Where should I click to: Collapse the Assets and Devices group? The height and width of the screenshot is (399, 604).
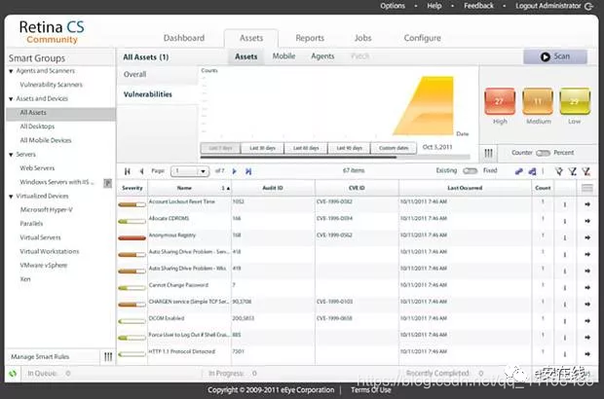tap(11, 99)
